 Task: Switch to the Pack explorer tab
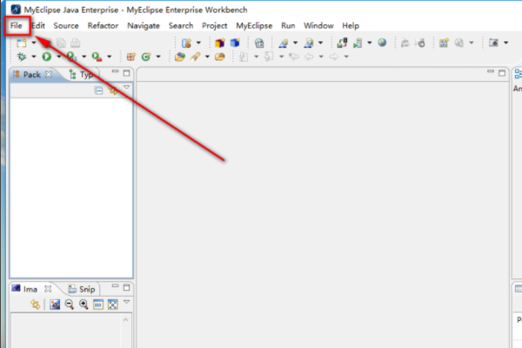click(31, 75)
